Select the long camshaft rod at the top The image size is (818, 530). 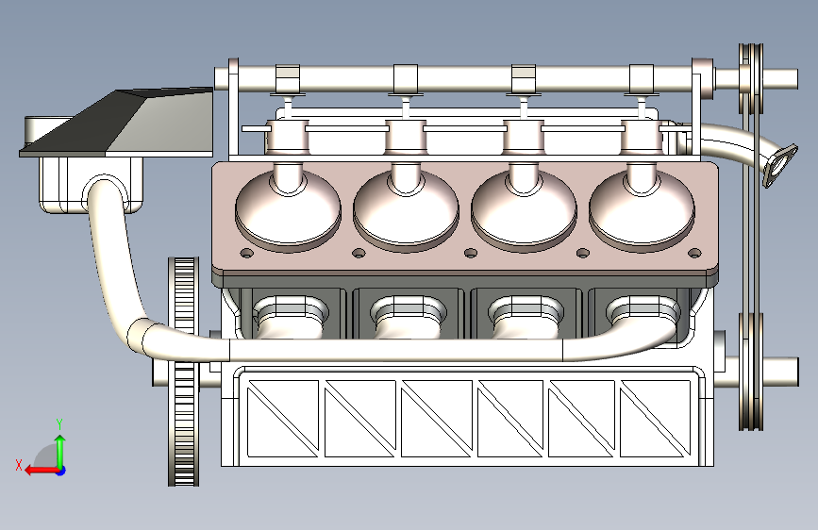click(x=464, y=79)
